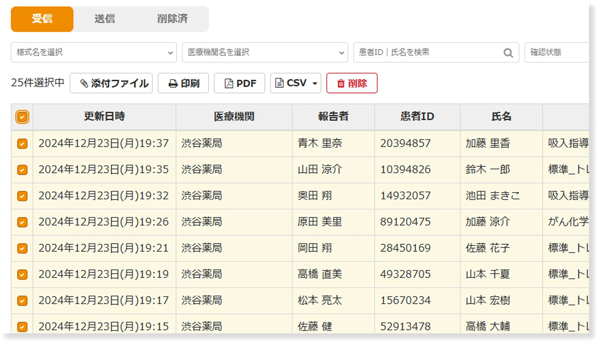Open the 様式名を選択 dropdown
599x343 pixels.
94,52
